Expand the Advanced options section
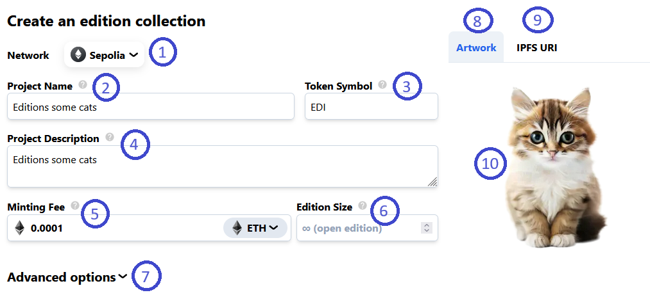 click(67, 277)
